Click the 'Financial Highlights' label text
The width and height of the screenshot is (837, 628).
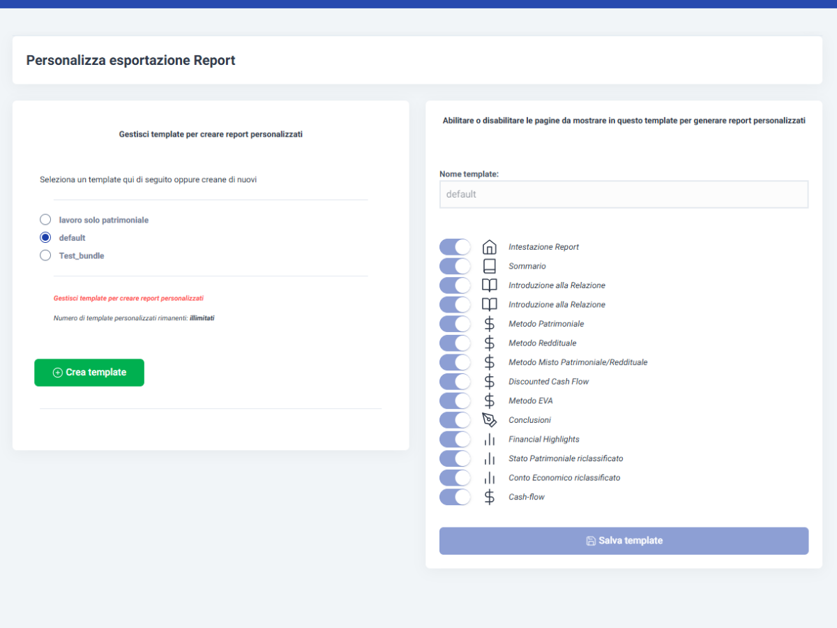point(544,440)
